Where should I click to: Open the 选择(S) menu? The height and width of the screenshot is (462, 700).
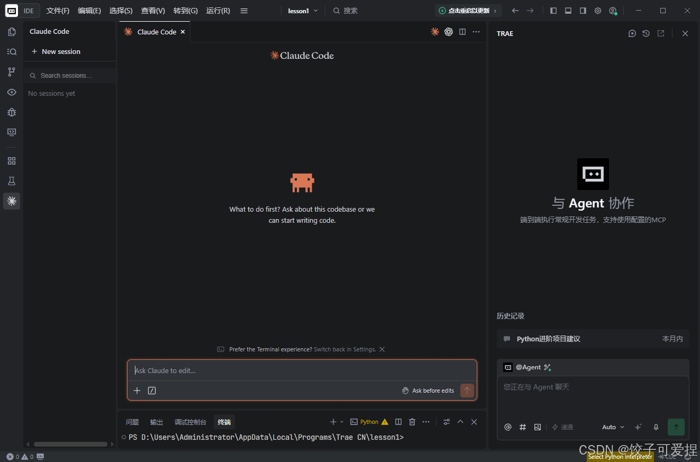click(121, 11)
